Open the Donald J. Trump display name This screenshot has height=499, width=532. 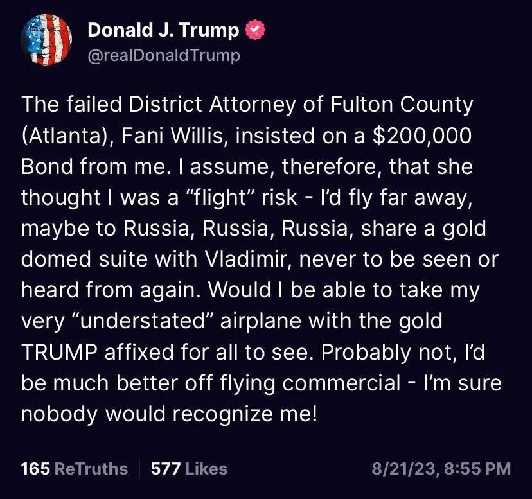(x=163, y=30)
